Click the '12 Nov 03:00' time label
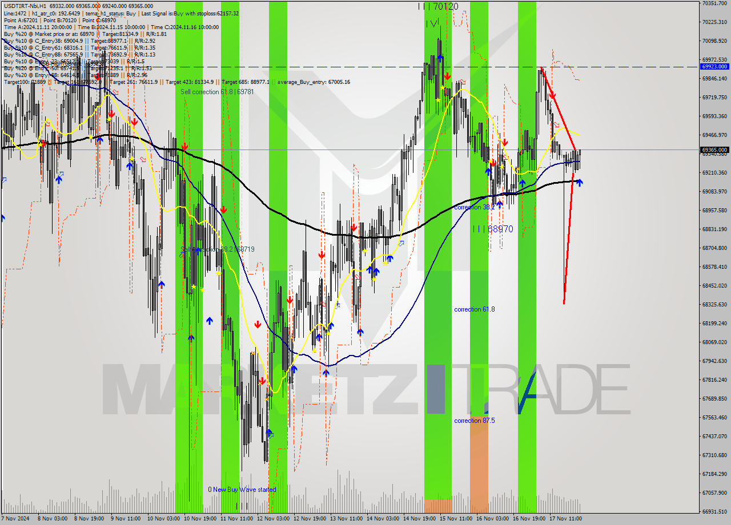 [272, 519]
